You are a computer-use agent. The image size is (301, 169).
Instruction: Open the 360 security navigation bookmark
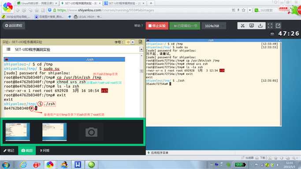(x=16, y=17)
